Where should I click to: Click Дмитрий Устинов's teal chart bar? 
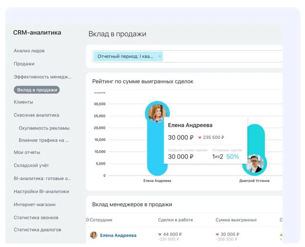(256, 139)
